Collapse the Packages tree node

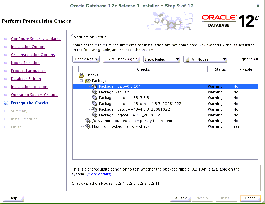coord(81,81)
